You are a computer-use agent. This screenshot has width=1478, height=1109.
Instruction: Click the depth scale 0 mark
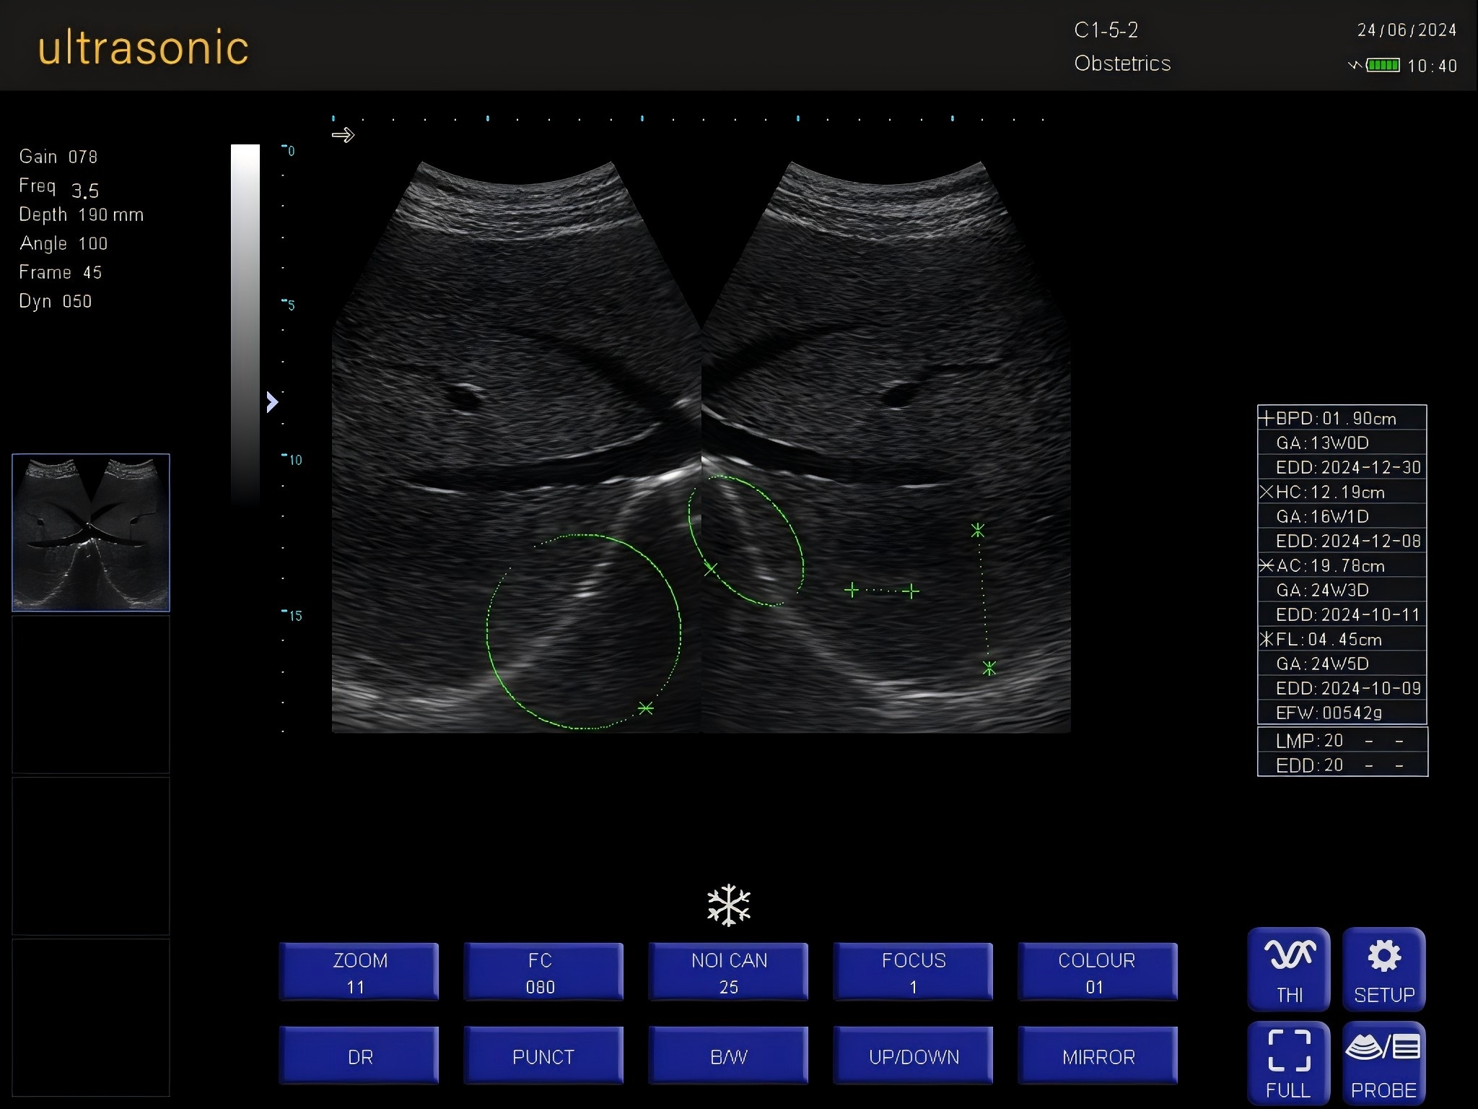click(289, 150)
